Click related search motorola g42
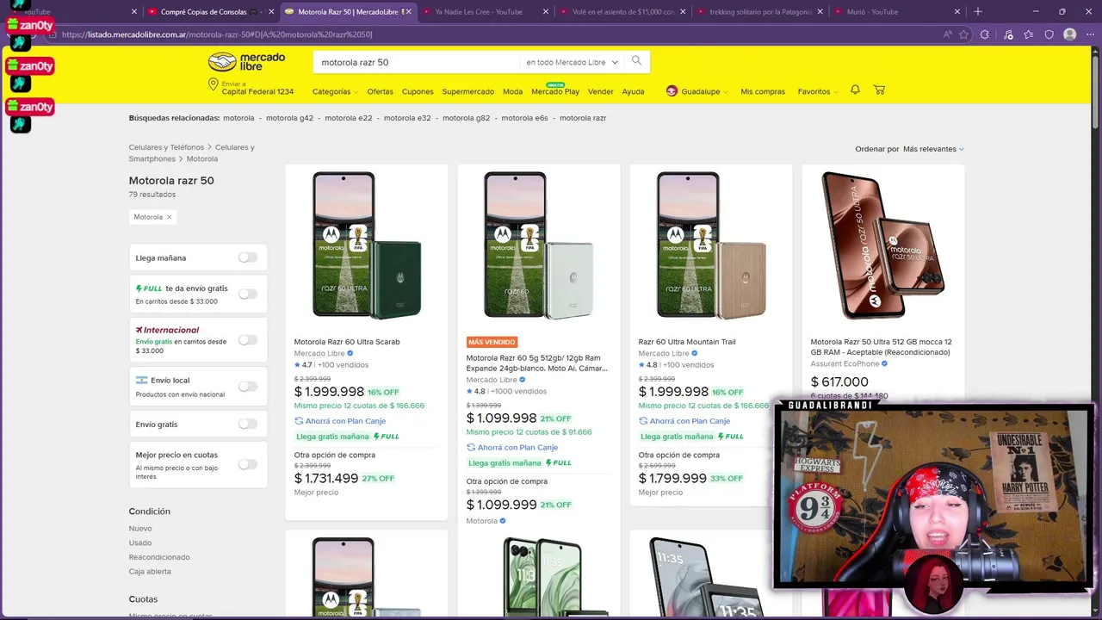The height and width of the screenshot is (620, 1102). 289,118
